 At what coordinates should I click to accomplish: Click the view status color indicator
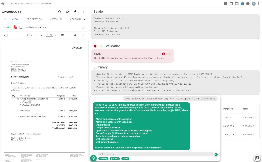[x=7, y=27]
